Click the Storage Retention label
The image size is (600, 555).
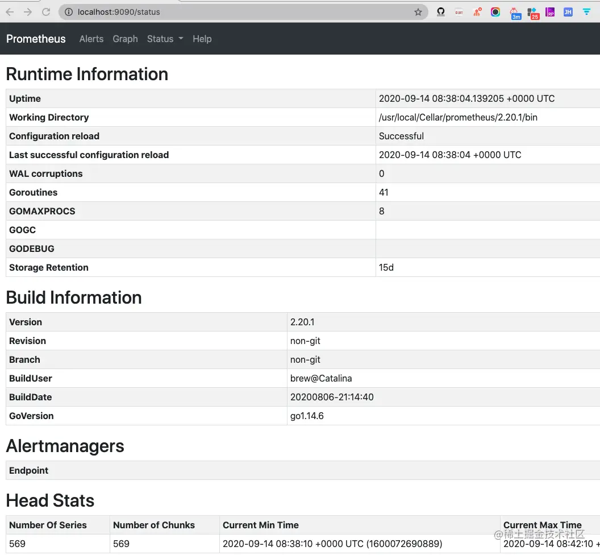click(49, 267)
